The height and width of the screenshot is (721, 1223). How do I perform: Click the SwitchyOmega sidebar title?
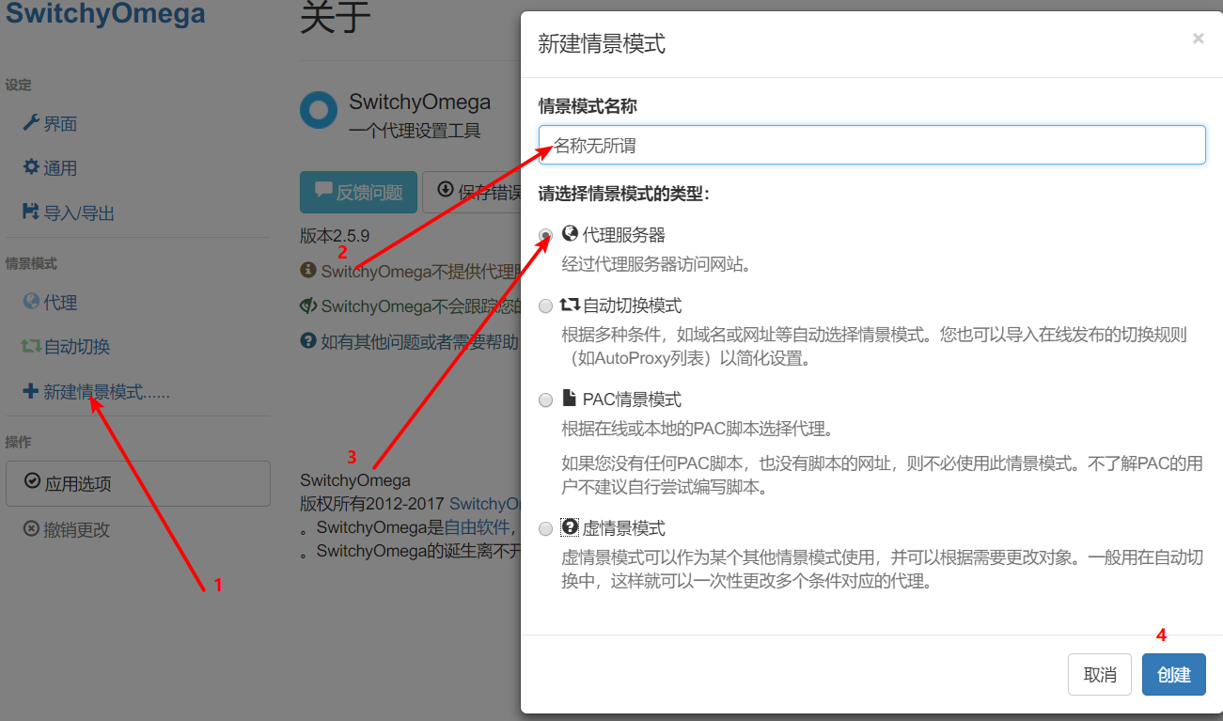104,15
